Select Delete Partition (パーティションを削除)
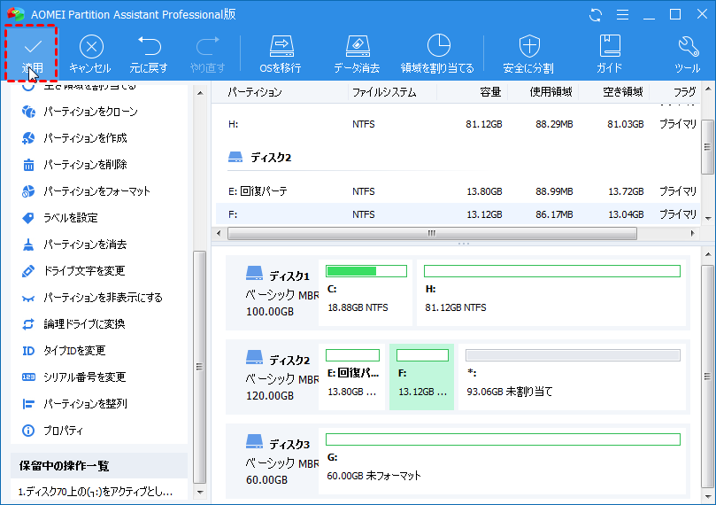716x505 pixels. point(74,165)
